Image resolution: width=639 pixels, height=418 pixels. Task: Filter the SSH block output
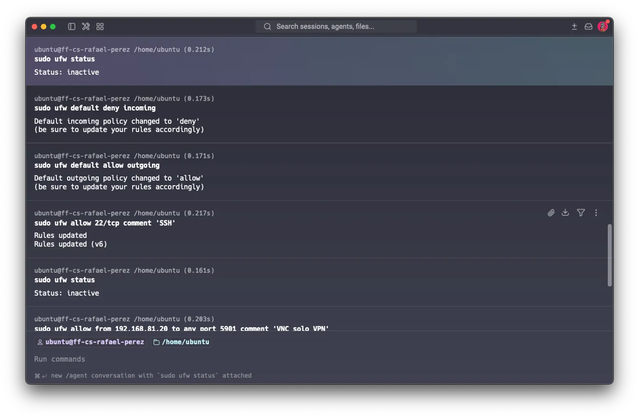[581, 213]
